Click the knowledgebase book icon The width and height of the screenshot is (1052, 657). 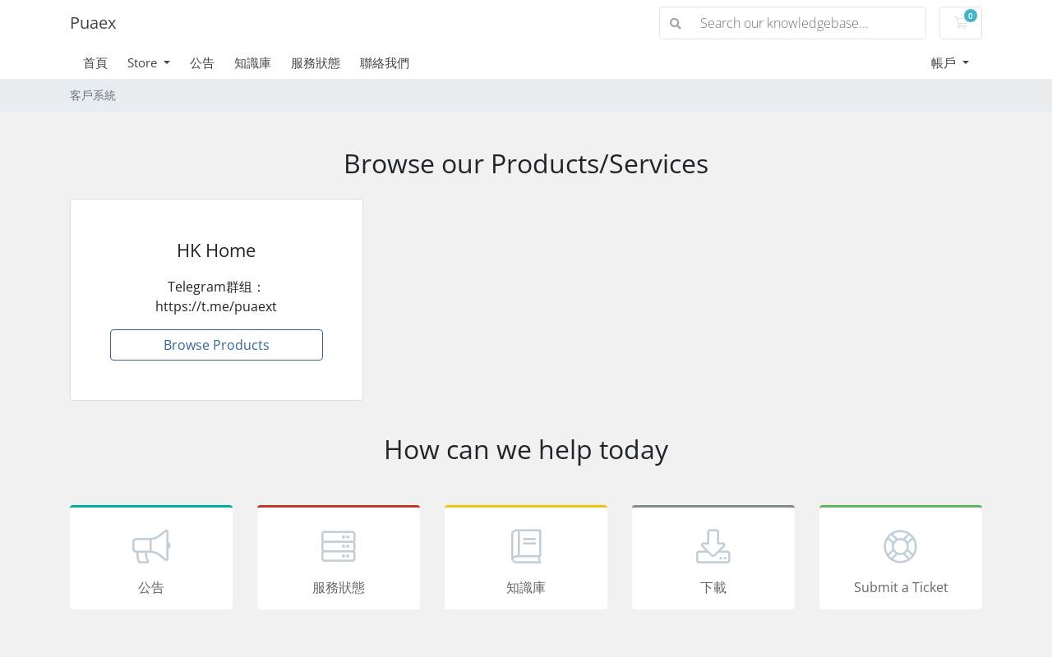click(526, 546)
